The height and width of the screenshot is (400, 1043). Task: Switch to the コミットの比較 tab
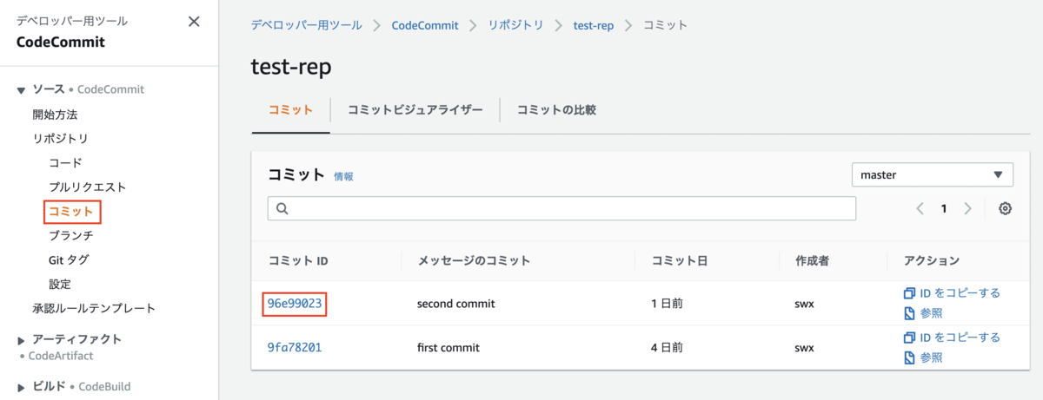coord(556,110)
